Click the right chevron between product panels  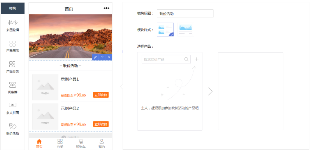coord(210,92)
